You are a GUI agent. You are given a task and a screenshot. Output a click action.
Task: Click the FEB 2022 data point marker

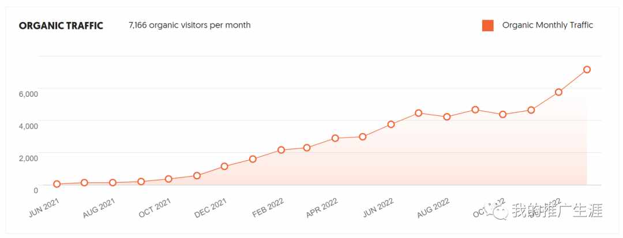[281, 150]
